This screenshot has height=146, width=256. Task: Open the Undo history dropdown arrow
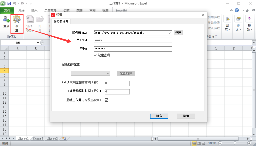point(18,3)
